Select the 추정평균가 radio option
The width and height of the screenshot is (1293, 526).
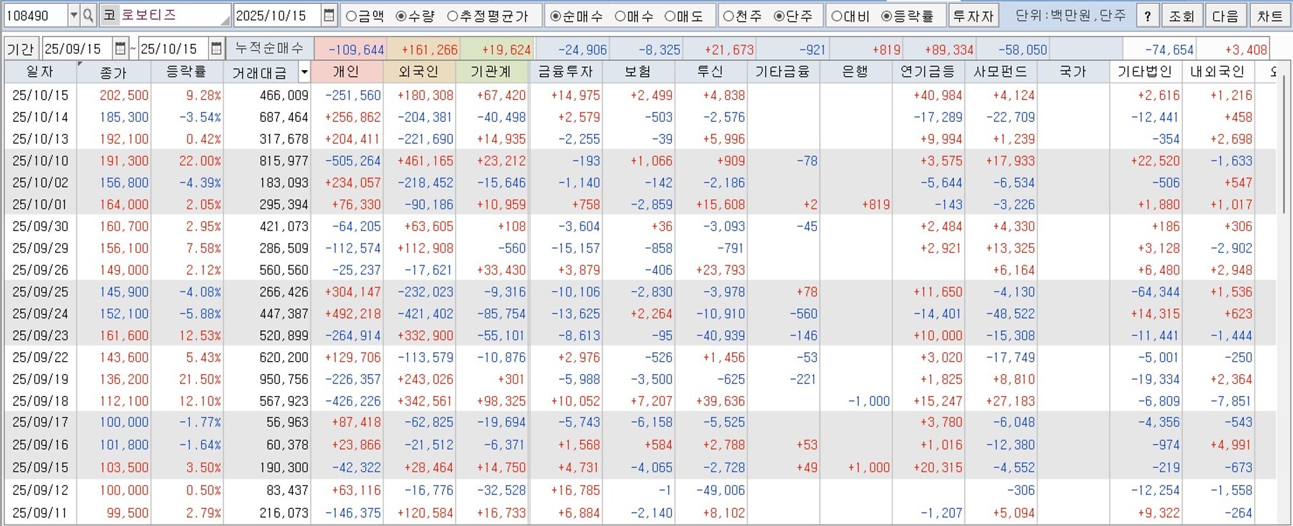pyautogui.click(x=453, y=16)
